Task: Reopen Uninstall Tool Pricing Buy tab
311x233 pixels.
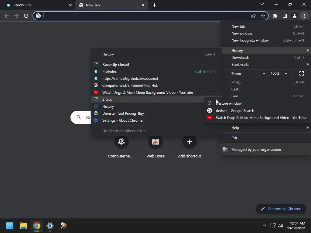Action: 148,113
